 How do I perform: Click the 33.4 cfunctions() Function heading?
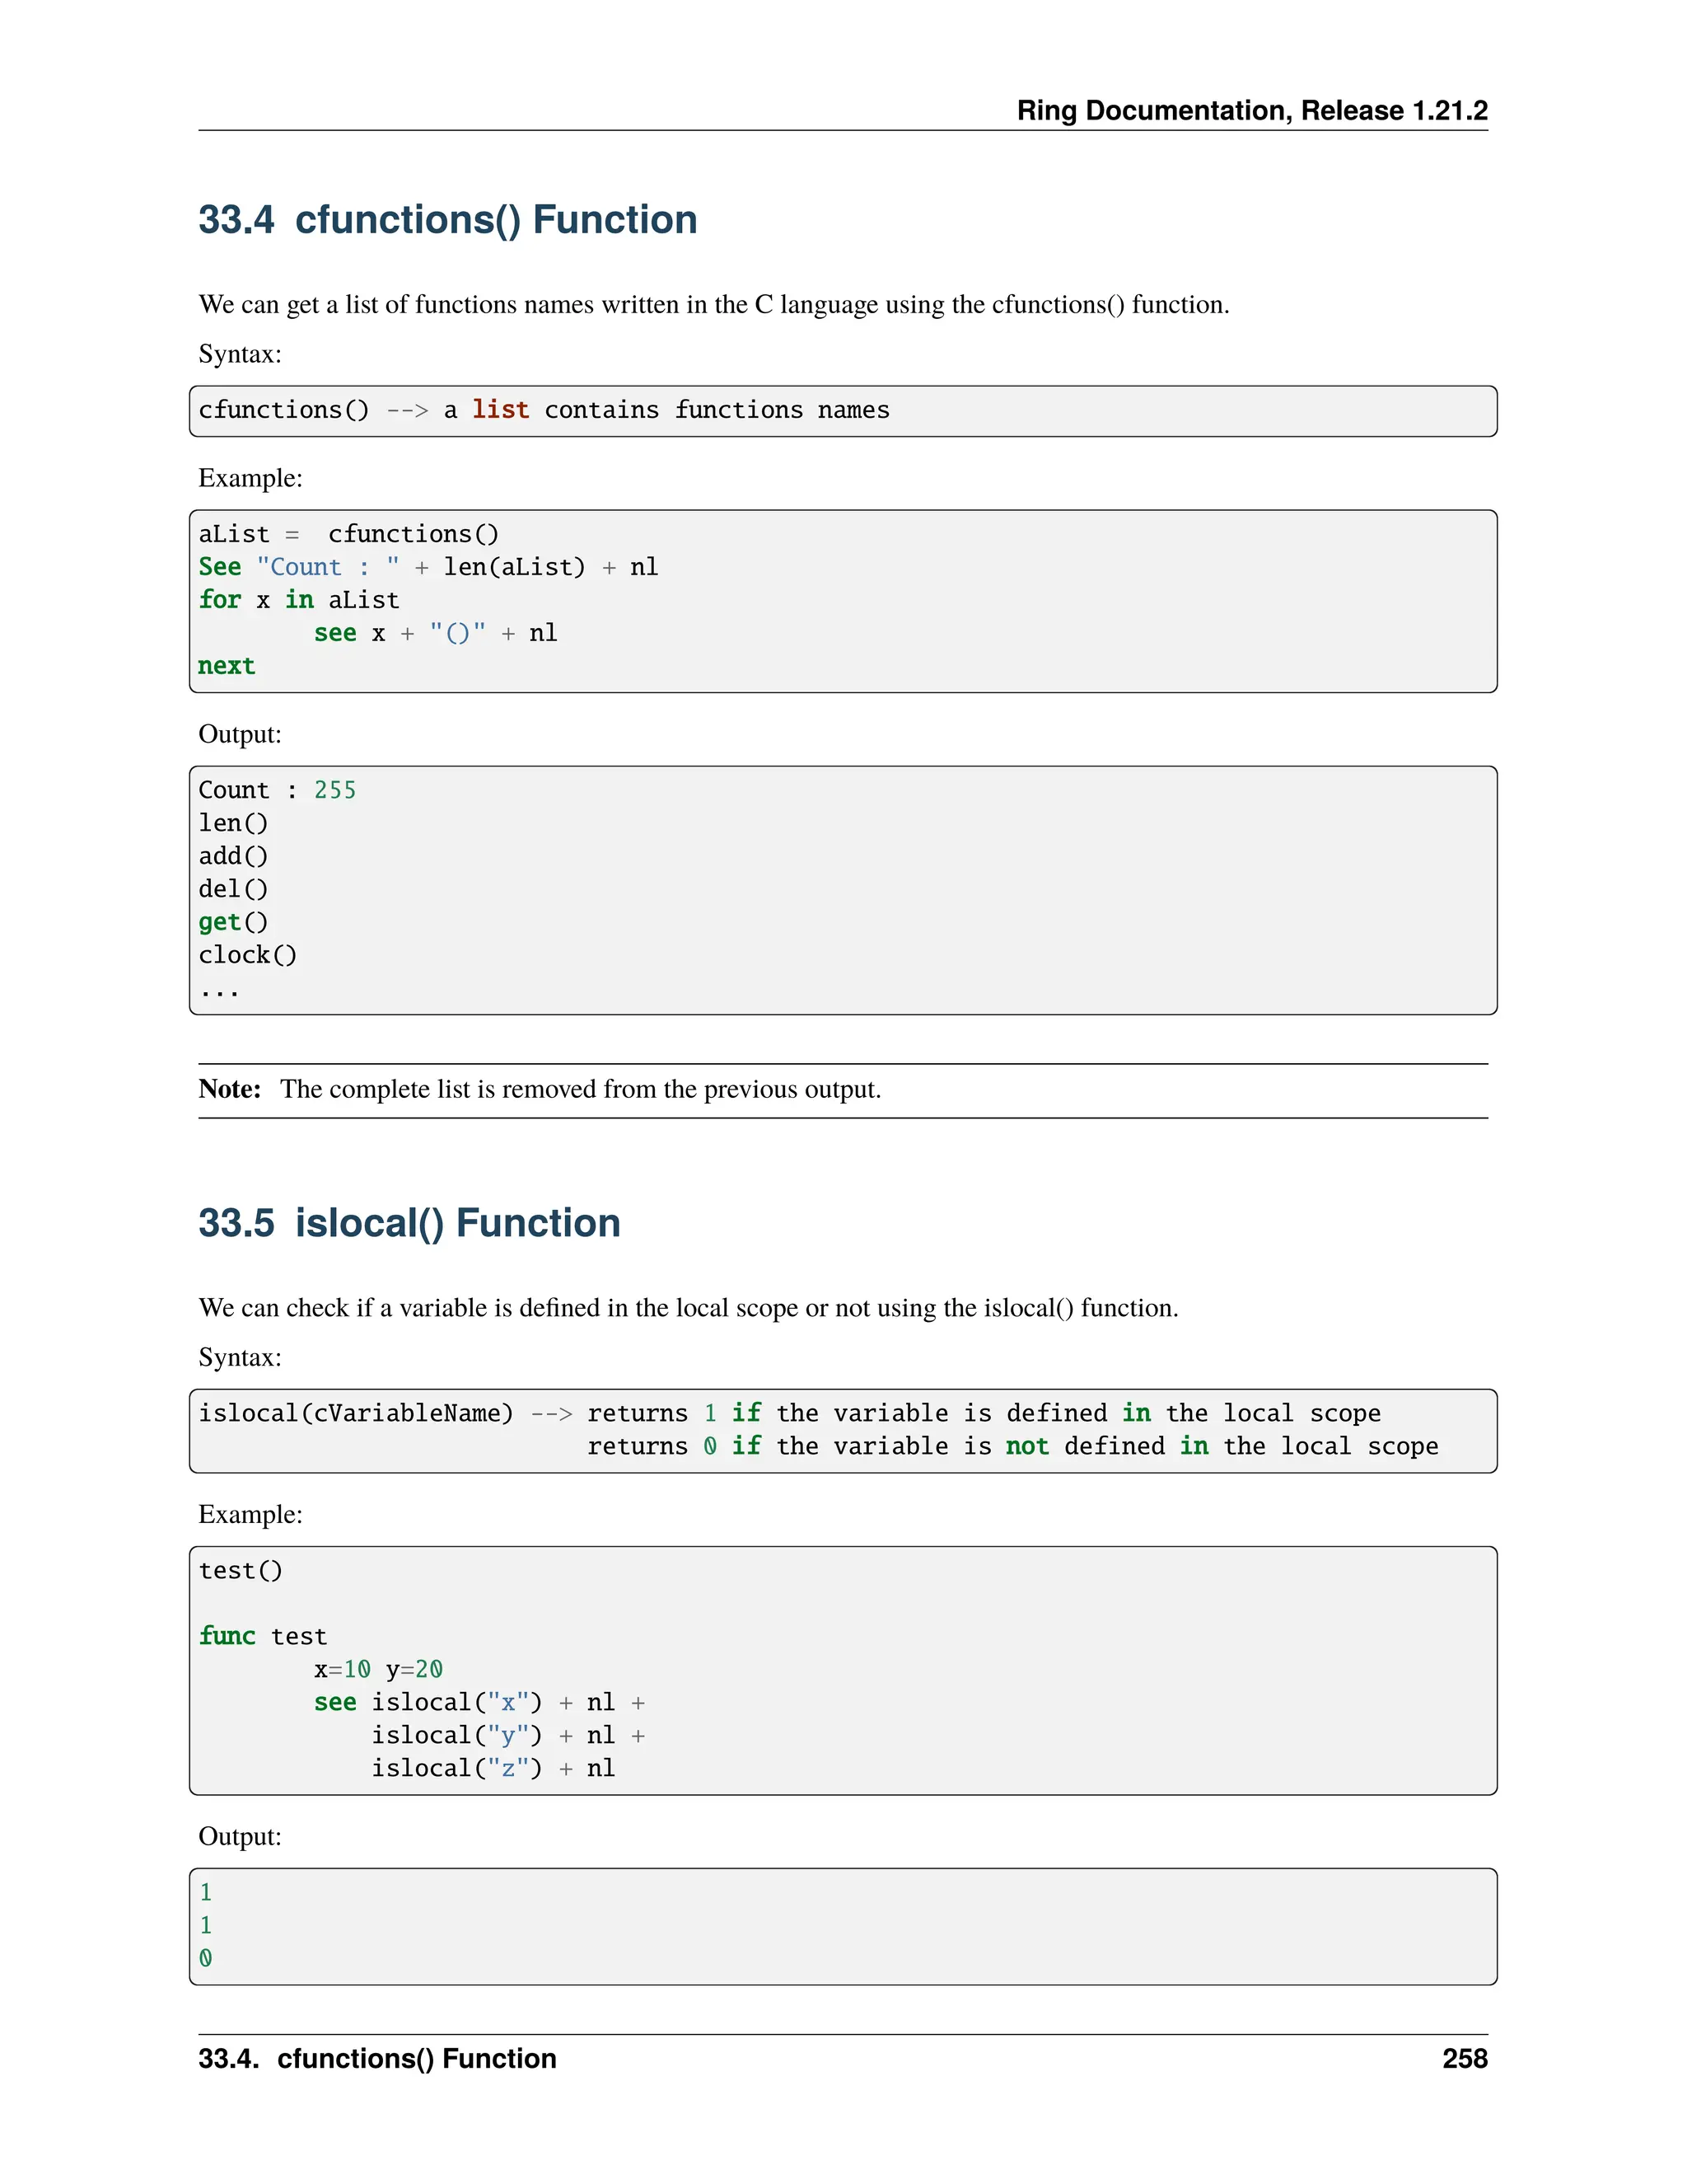[x=446, y=220]
